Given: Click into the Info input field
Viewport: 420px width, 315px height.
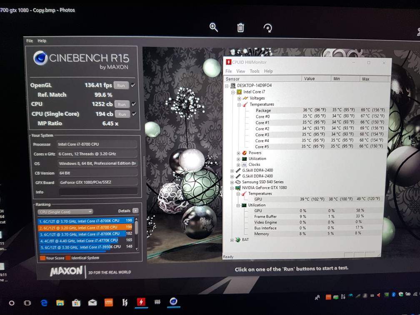Looking at the screenshot, I should tap(98, 192).
